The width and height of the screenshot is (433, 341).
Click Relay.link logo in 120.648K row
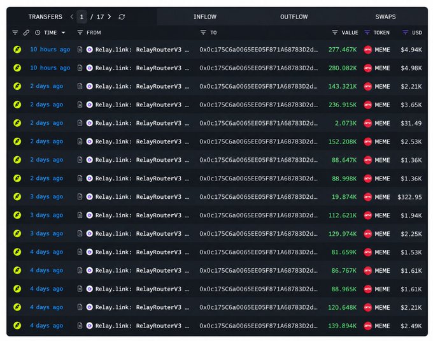pyautogui.click(x=90, y=307)
